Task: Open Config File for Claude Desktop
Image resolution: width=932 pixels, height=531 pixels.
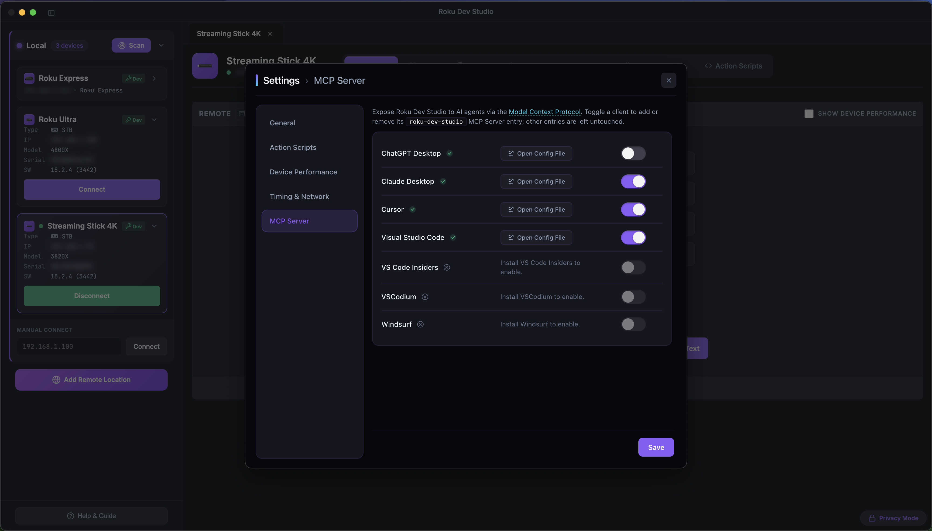Action: [x=536, y=181]
